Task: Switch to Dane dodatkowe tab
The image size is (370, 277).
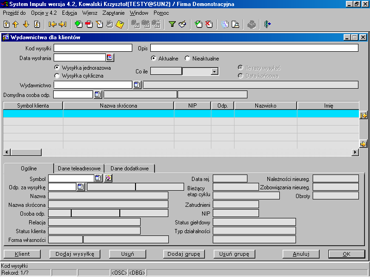Action: tap(129, 169)
